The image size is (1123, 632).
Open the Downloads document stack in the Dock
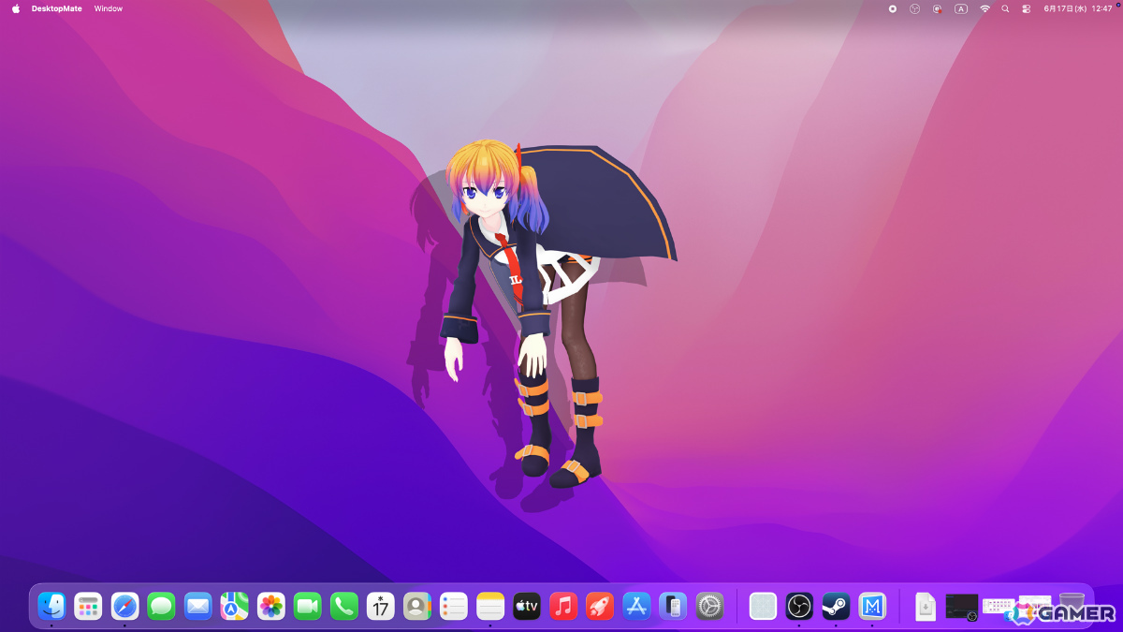click(925, 607)
